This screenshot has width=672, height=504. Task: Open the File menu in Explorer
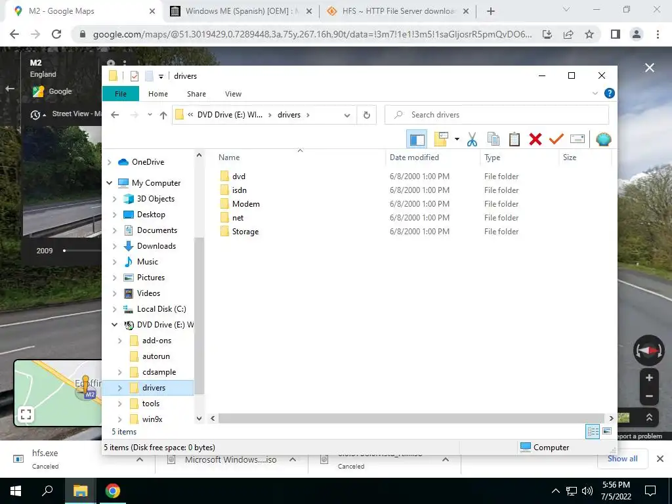(121, 94)
